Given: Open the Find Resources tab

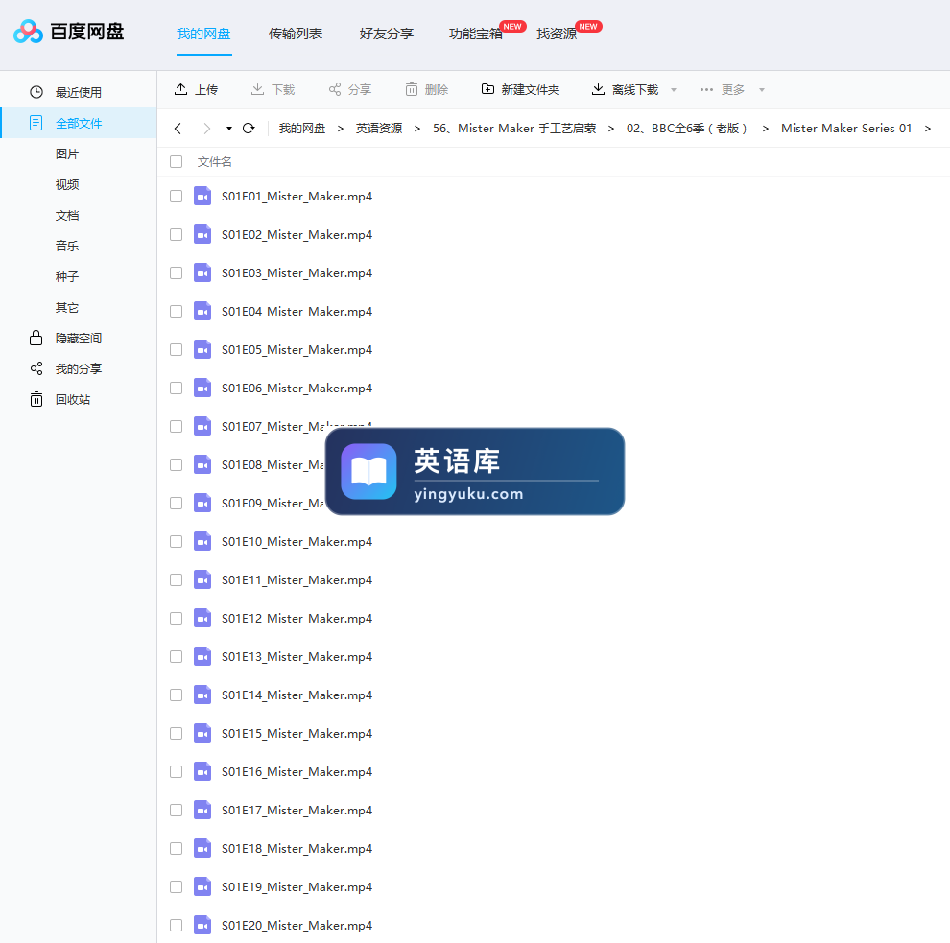Looking at the screenshot, I should (x=557, y=34).
